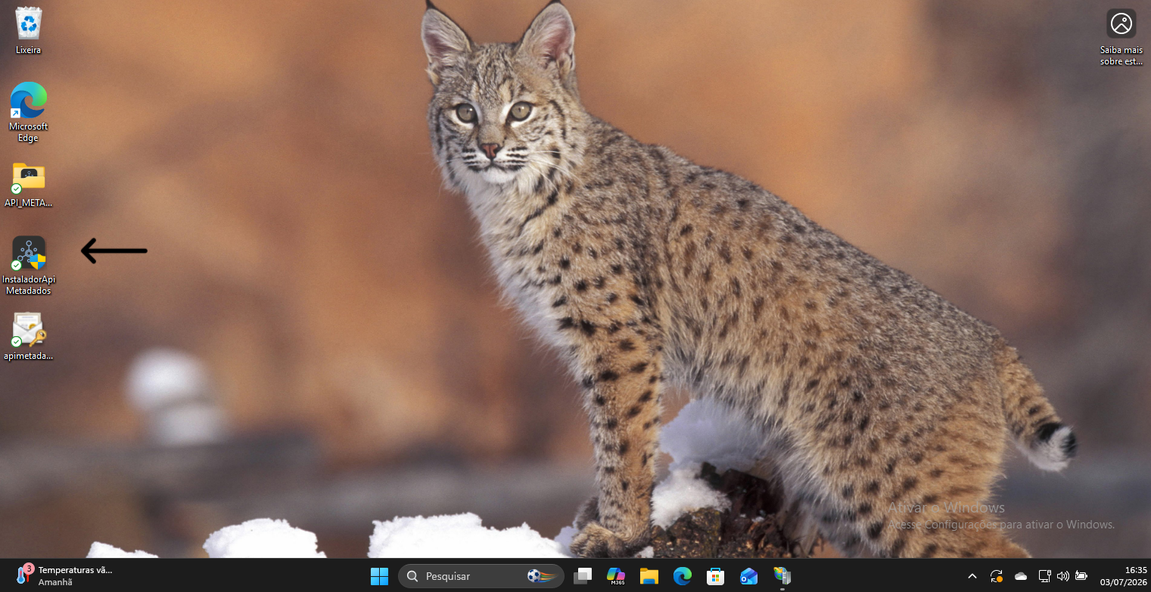This screenshot has height=592, width=1151.
Task: Expand hidden system tray icons chevron
Action: point(972,576)
